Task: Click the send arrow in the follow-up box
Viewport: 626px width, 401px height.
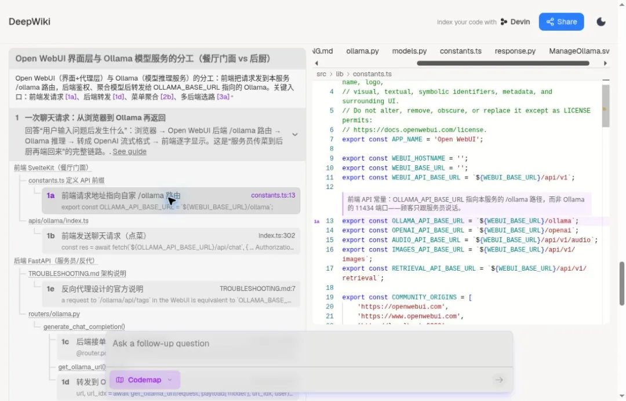Action: 499,380
